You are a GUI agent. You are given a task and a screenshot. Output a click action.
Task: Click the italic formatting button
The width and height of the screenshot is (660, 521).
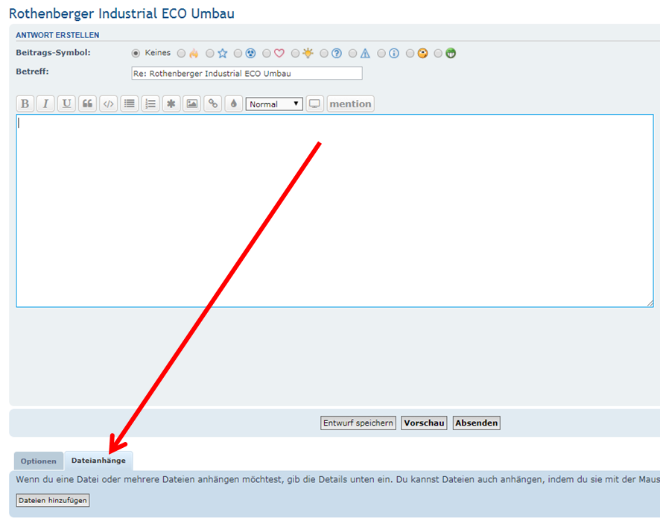click(46, 104)
